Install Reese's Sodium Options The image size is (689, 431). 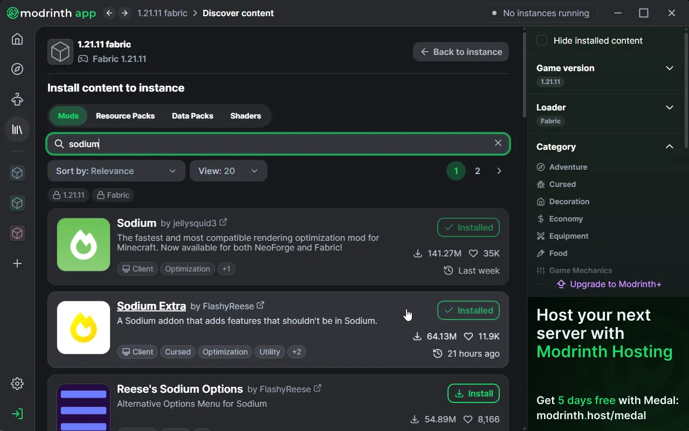473,393
